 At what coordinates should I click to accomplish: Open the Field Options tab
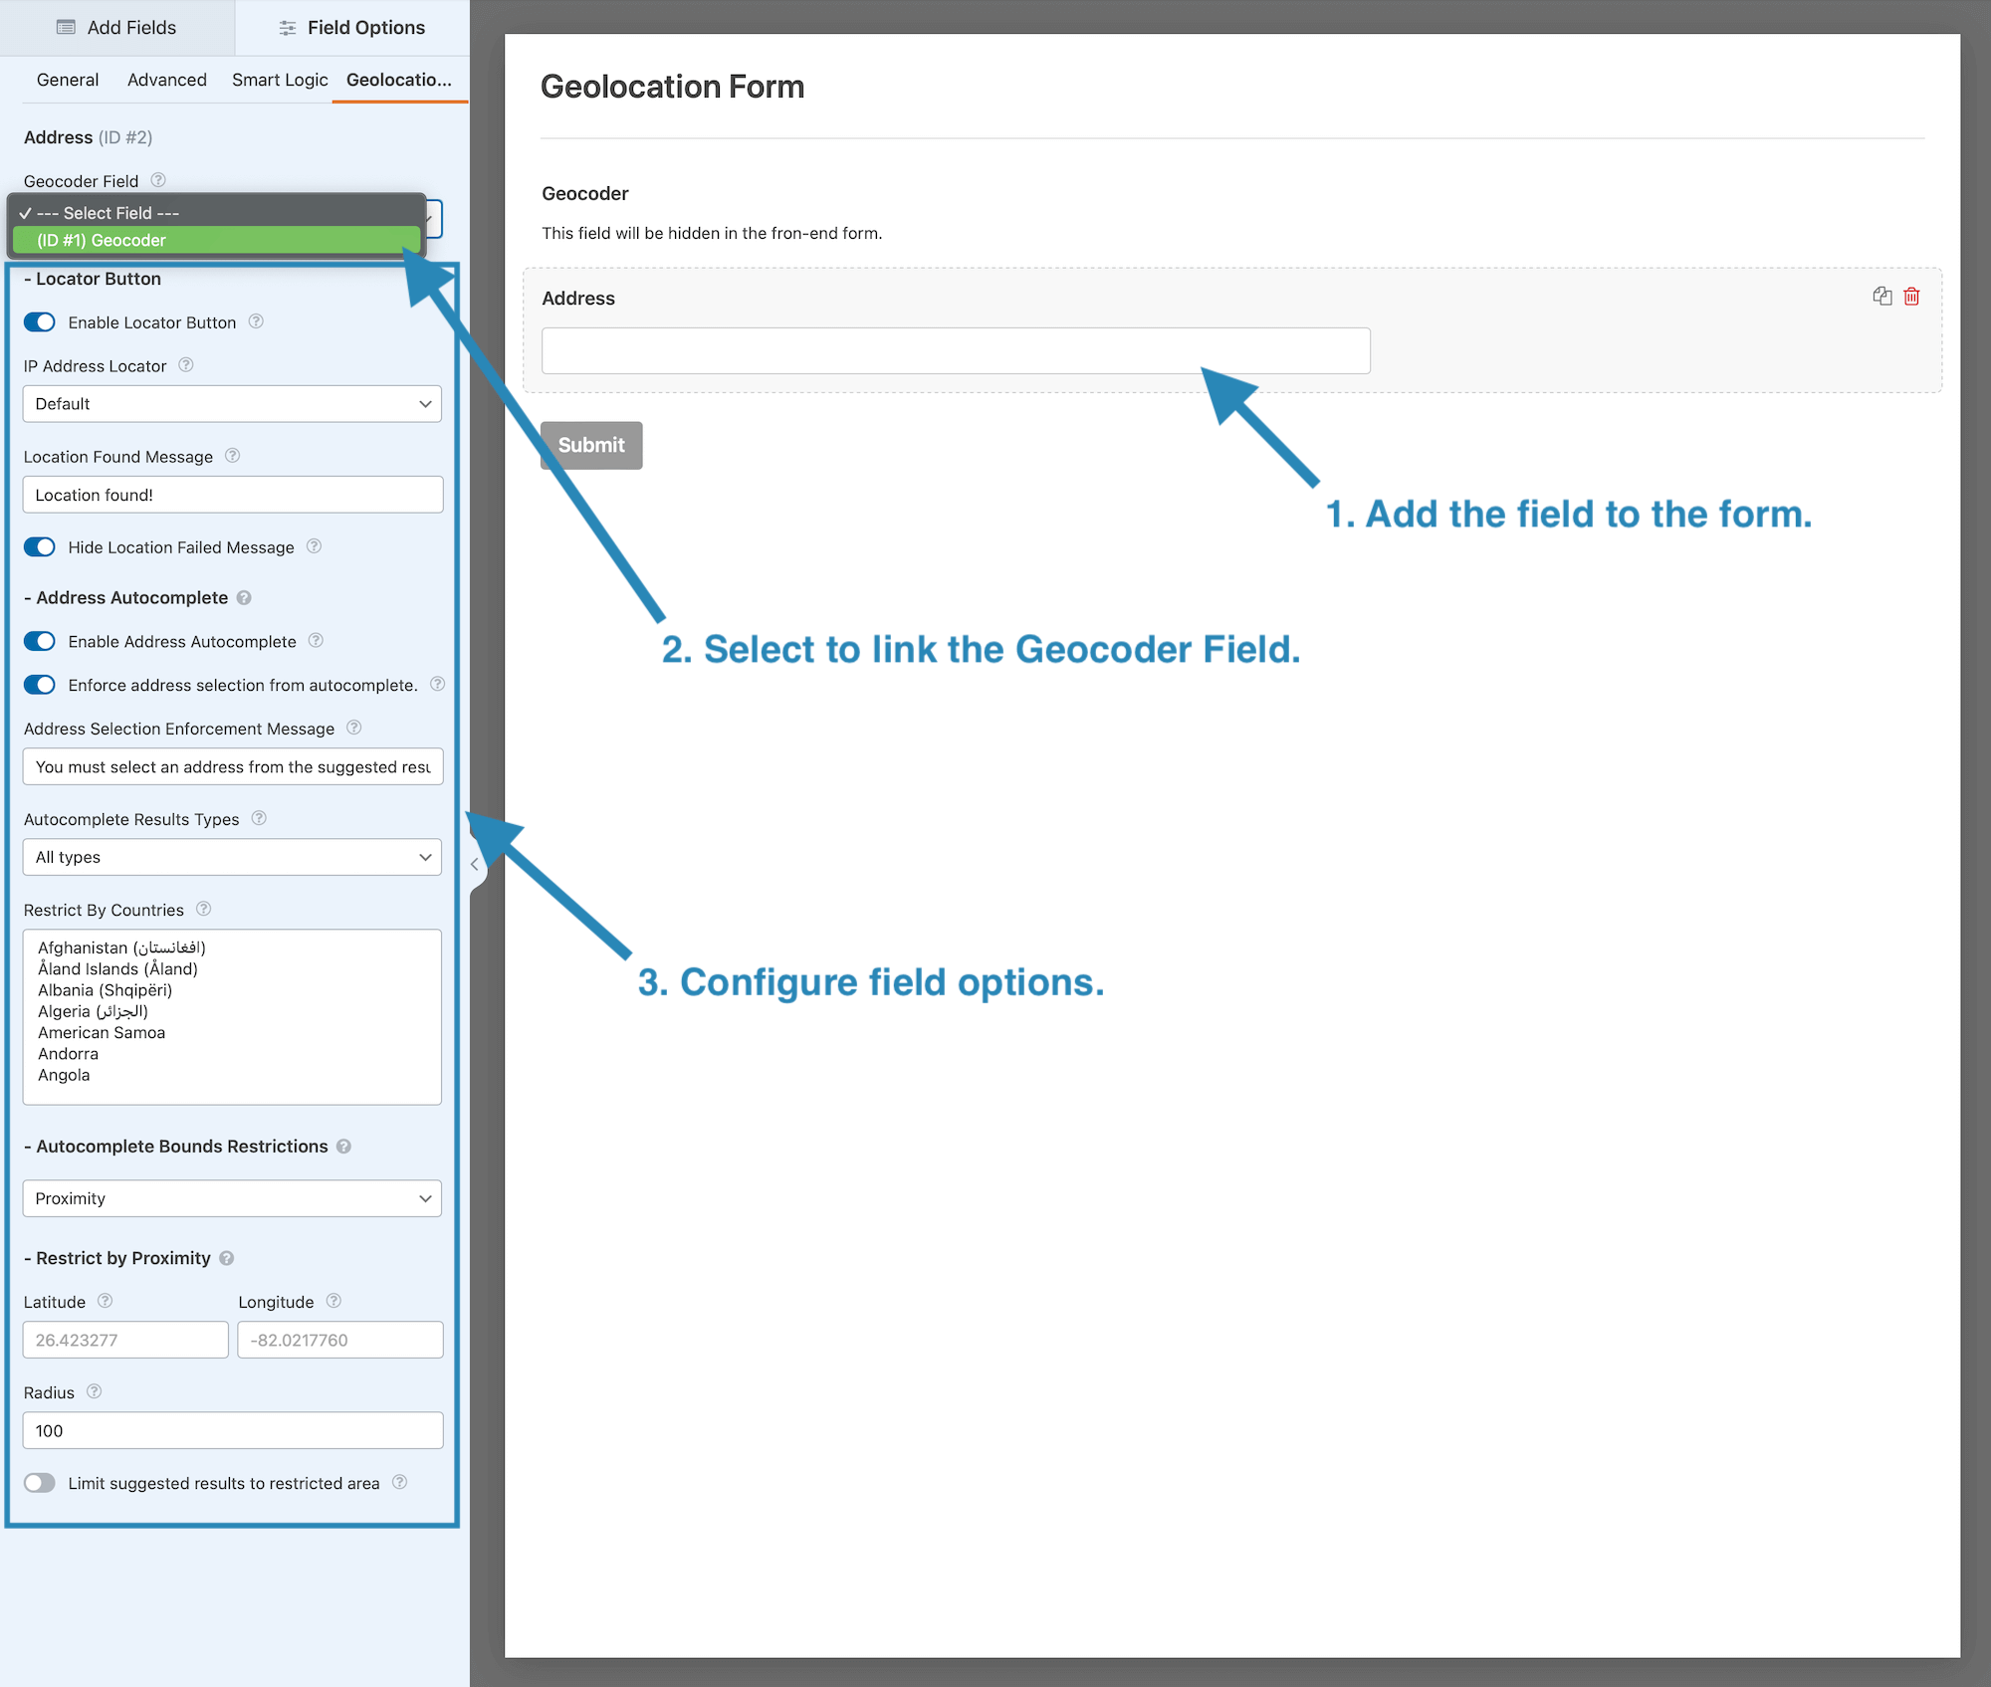tap(352, 28)
